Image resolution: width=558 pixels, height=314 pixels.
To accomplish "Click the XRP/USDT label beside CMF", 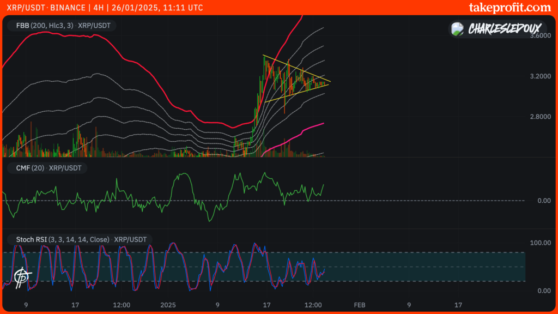I will pyautogui.click(x=64, y=168).
